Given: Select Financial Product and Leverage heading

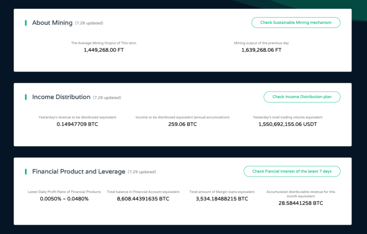Looking at the screenshot, I should [x=79, y=172].
